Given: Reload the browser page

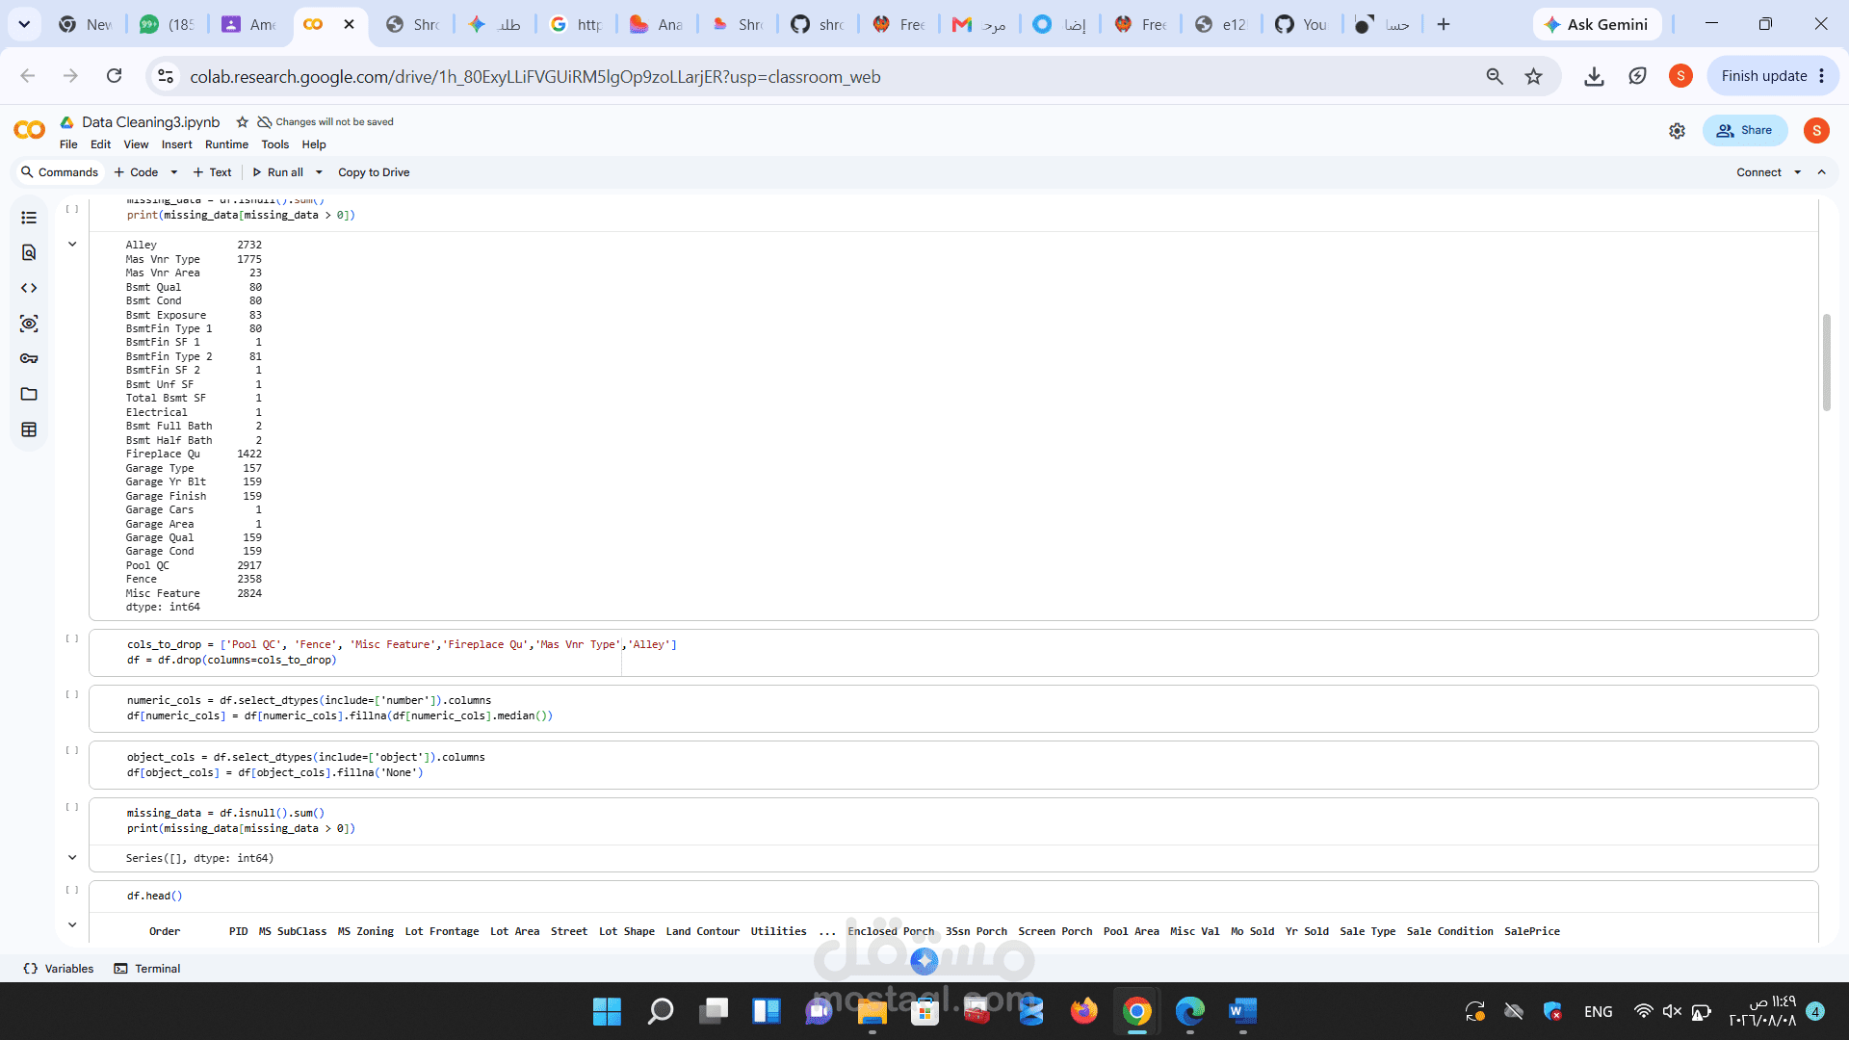Looking at the screenshot, I should point(114,76).
